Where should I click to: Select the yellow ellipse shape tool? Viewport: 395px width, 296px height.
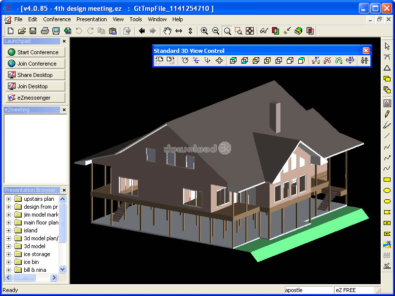(x=387, y=190)
